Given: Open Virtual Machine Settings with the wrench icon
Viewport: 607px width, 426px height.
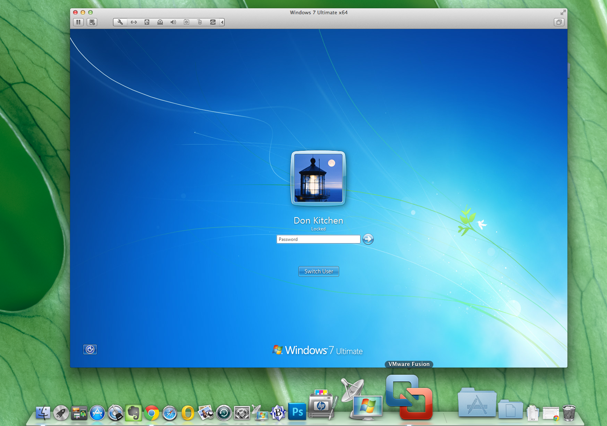Looking at the screenshot, I should 120,22.
